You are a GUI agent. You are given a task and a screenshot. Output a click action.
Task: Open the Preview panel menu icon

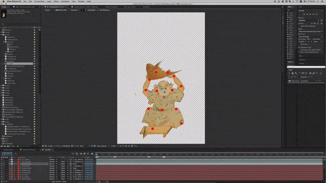[x=322, y=11]
